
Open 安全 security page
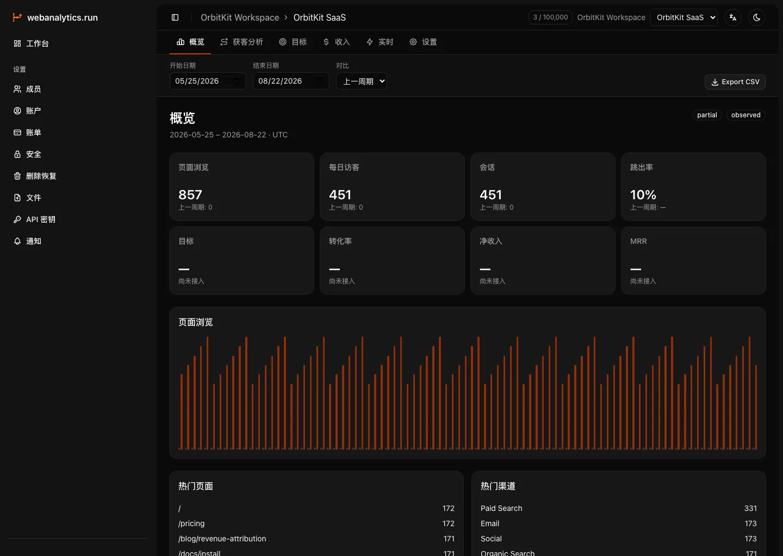[78, 154]
